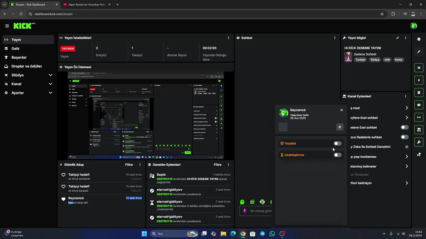The image size is (426, 239).
Task: Click the stream preview thumbnail
Action: [146, 116]
